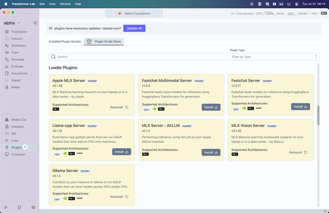
Task: Click the VRAM usage indicator
Action: coord(314,13)
